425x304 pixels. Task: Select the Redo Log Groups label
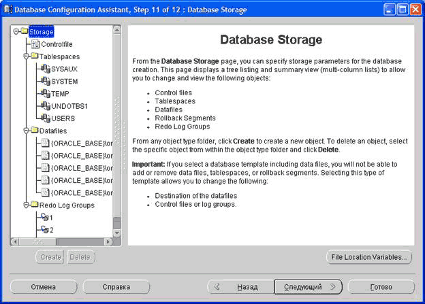pyautogui.click(x=67, y=205)
